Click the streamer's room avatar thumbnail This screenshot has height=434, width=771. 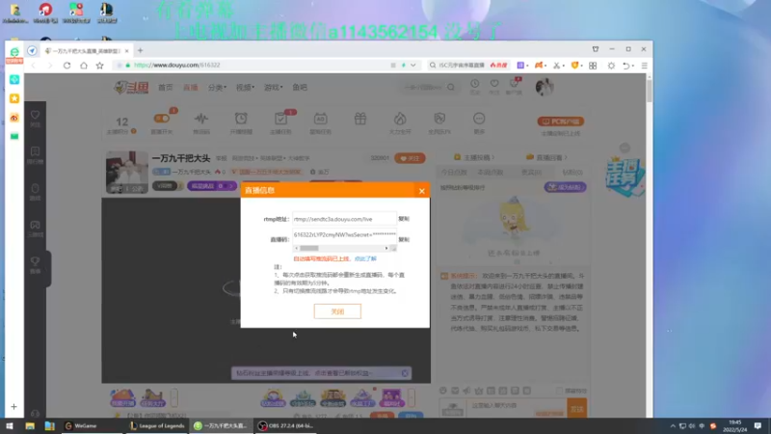[x=127, y=172]
